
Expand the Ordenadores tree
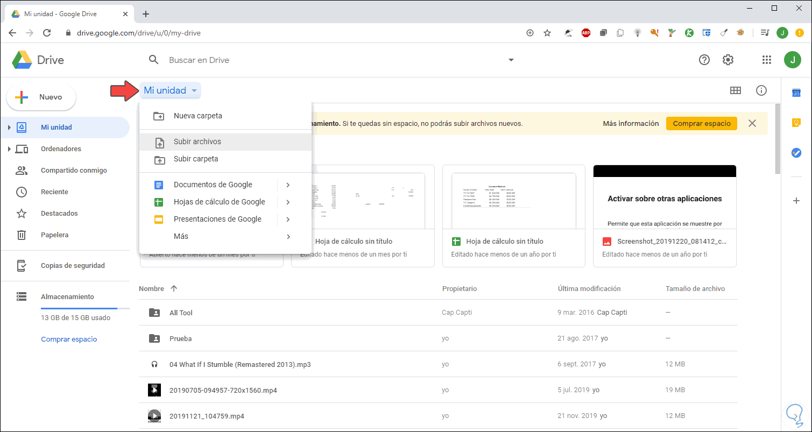click(x=9, y=149)
